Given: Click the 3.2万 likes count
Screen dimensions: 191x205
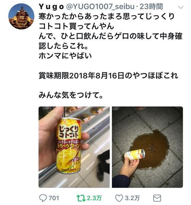Looking at the screenshot, I should 132,198.
